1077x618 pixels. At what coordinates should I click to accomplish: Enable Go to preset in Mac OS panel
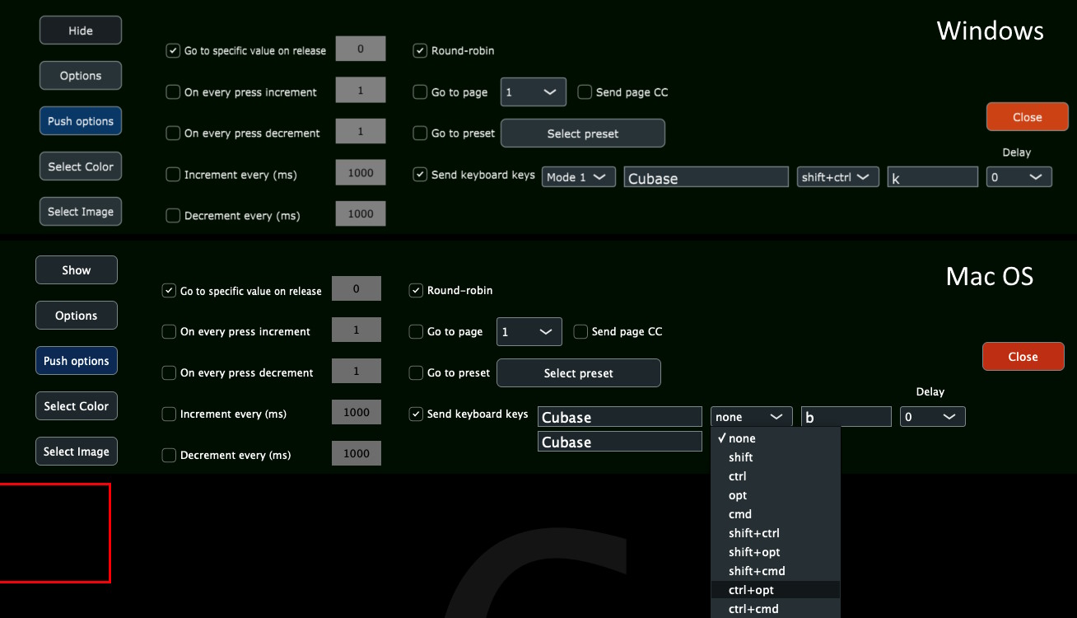416,372
